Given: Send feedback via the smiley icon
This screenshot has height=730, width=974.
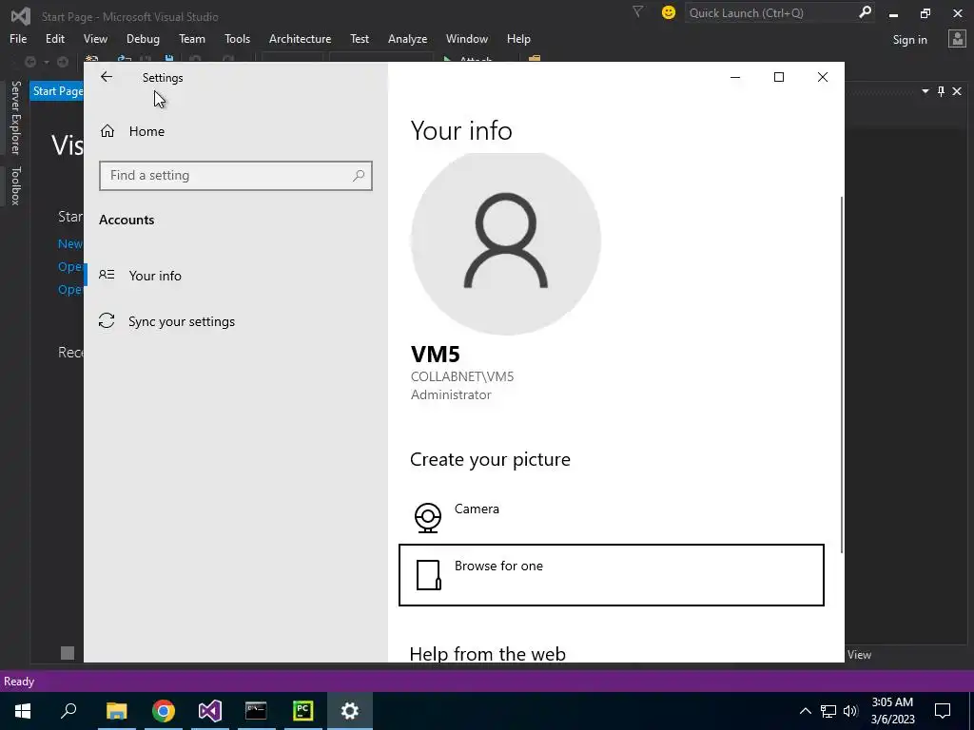Looking at the screenshot, I should pyautogui.click(x=669, y=12).
